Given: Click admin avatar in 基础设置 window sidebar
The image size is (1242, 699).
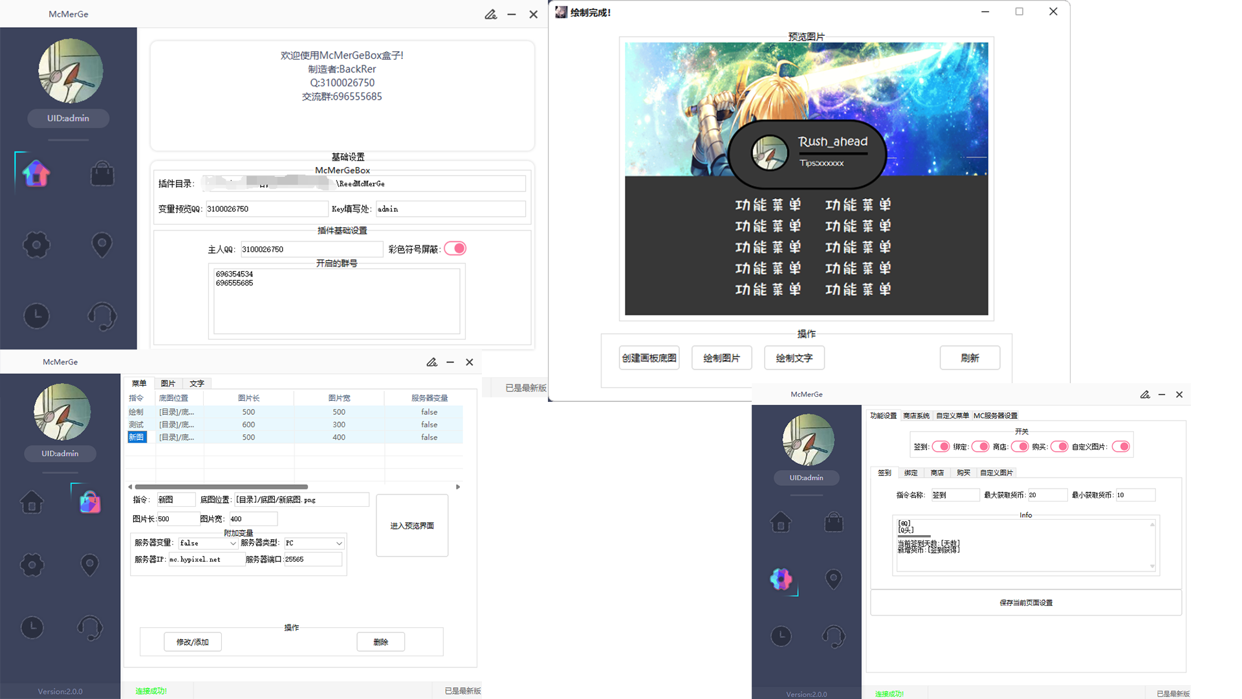Looking at the screenshot, I should click(71, 71).
